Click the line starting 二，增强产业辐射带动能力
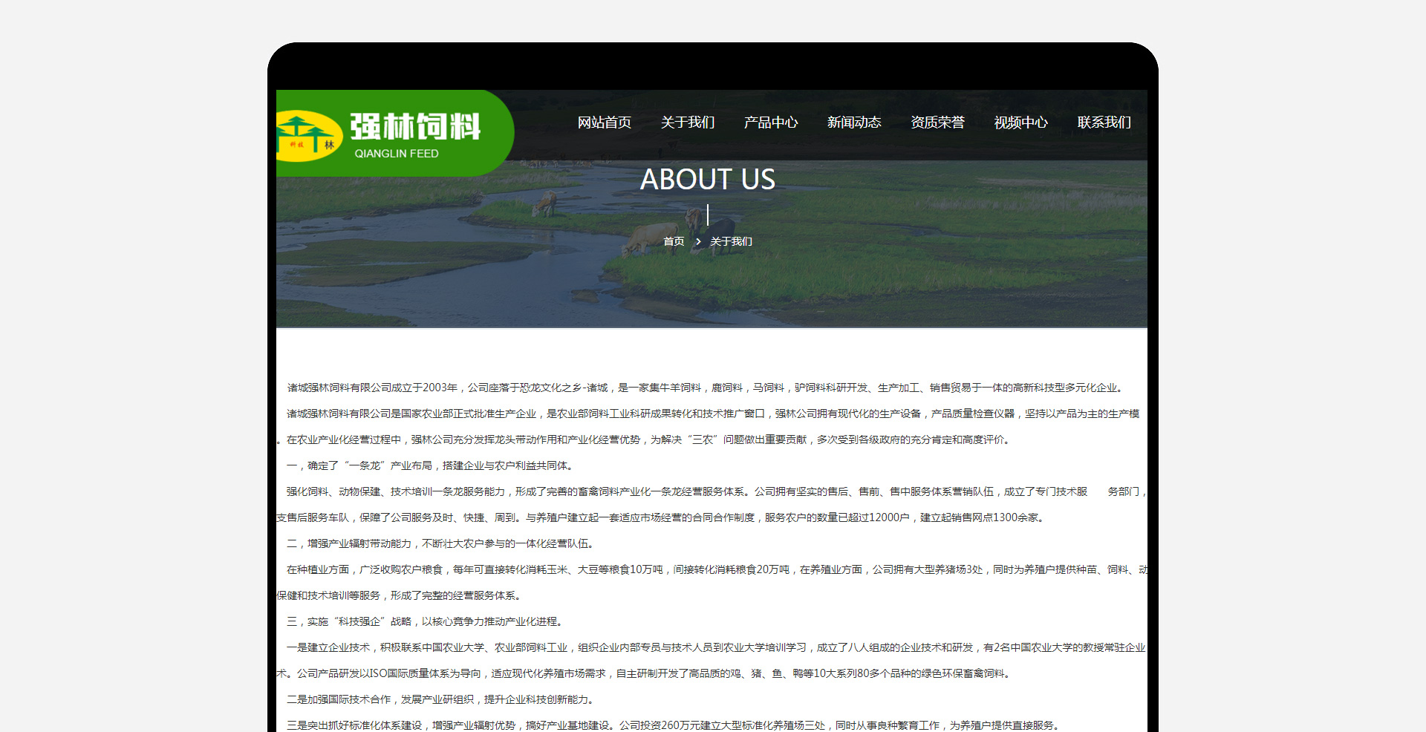 [x=441, y=543]
